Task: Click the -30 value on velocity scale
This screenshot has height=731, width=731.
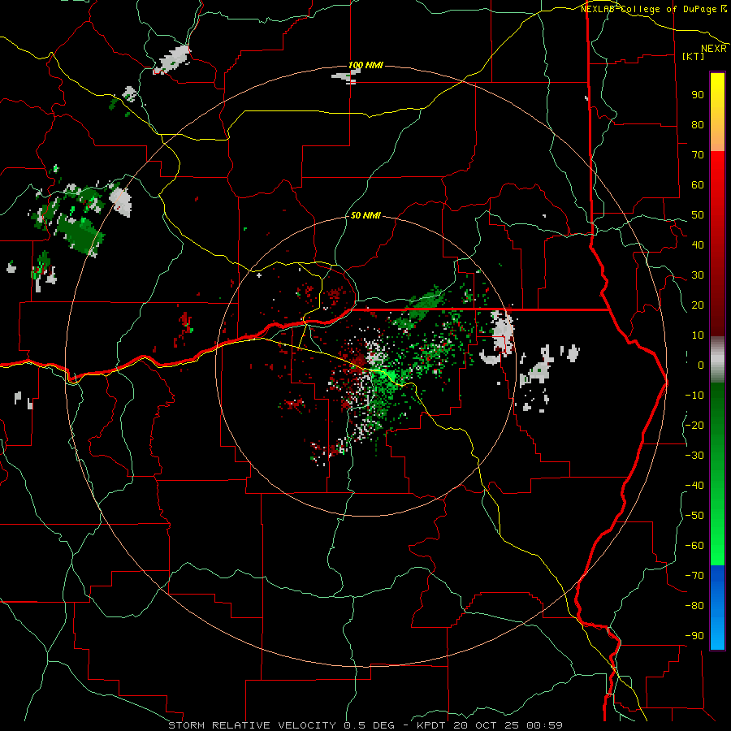Action: 694,456
